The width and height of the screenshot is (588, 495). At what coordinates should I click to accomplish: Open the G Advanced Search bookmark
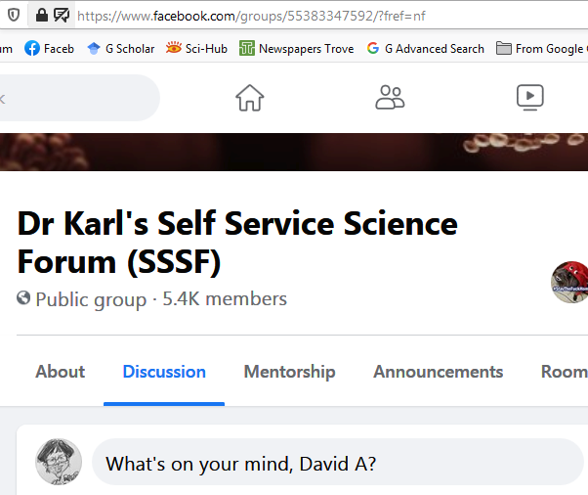tap(425, 48)
